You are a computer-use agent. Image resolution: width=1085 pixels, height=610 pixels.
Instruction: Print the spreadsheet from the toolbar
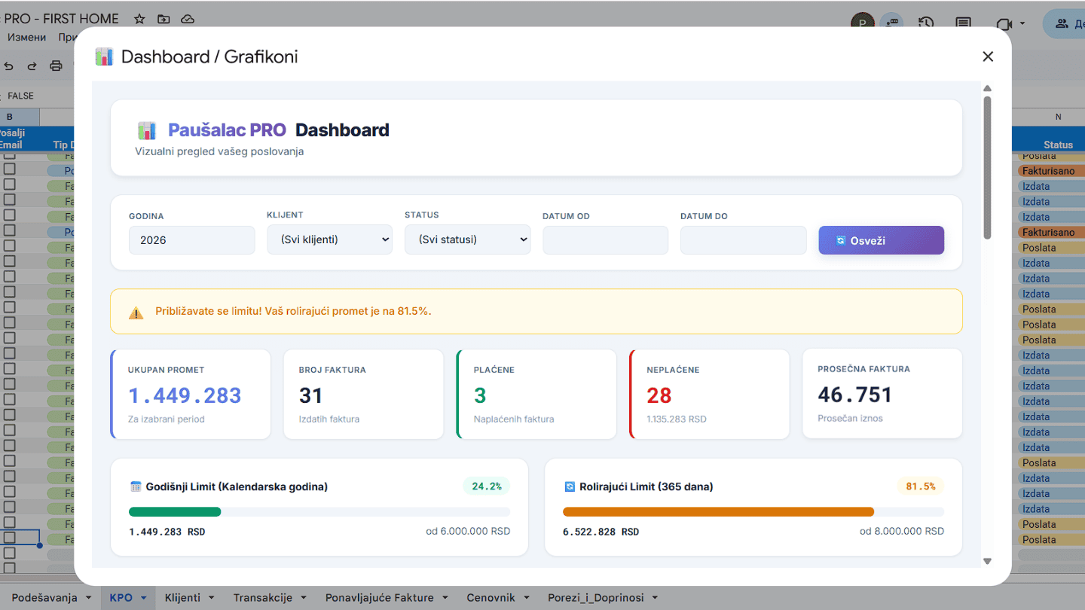coord(56,66)
